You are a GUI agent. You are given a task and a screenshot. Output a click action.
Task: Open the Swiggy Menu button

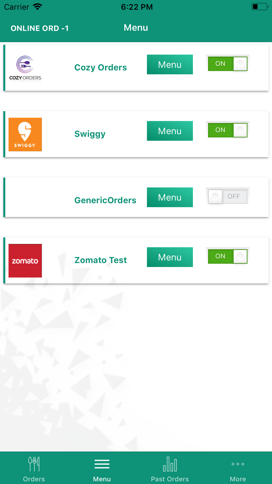click(x=170, y=131)
